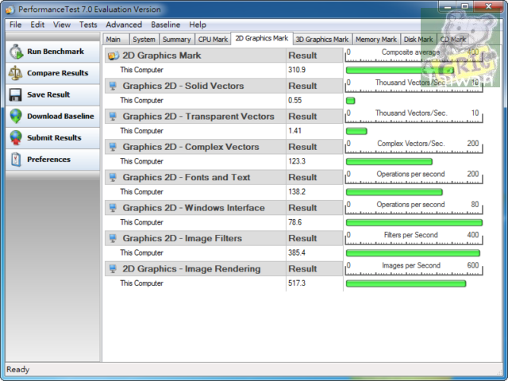Click the Complex Vectors green result bar

pos(389,161)
